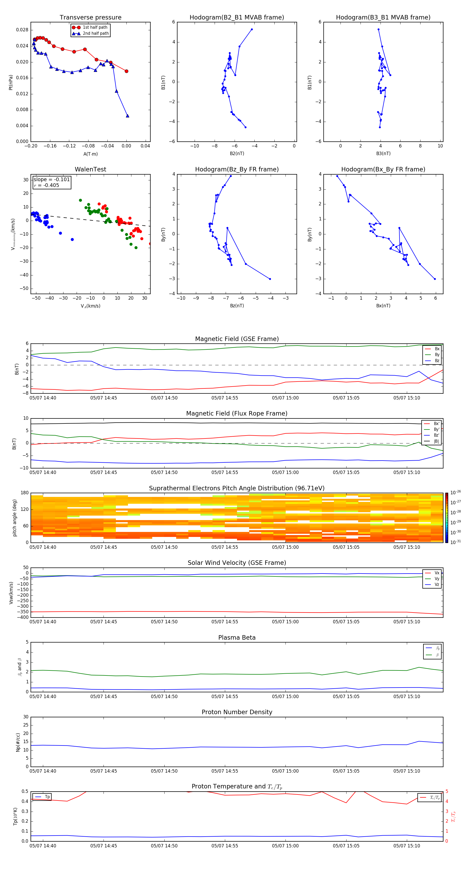
Task: Select the 'Vz' legend entry
Action: 432,585
